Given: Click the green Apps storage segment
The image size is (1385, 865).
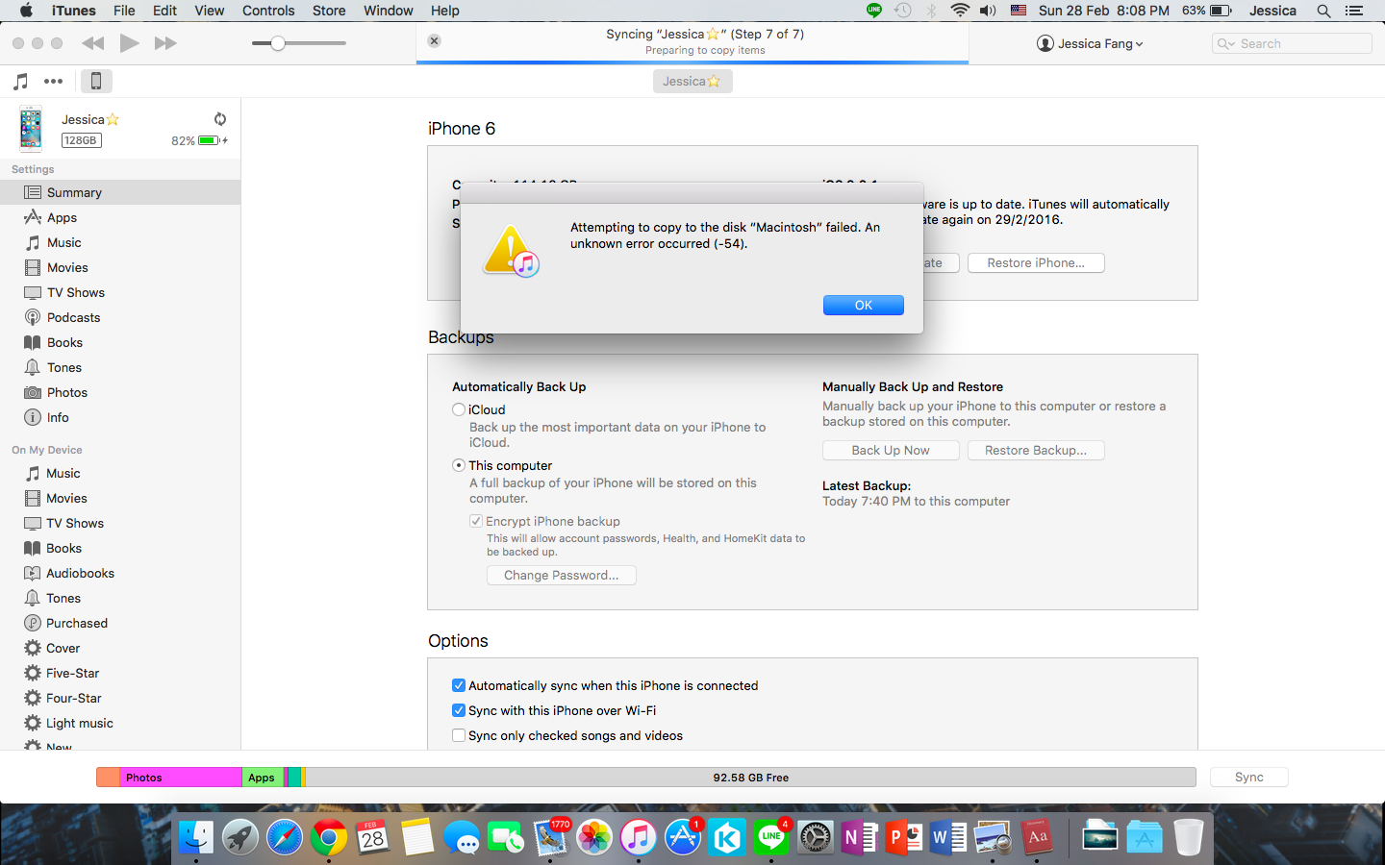Looking at the screenshot, I should pos(263,778).
